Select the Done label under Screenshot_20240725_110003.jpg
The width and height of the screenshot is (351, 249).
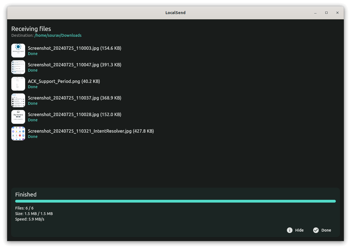coord(33,53)
